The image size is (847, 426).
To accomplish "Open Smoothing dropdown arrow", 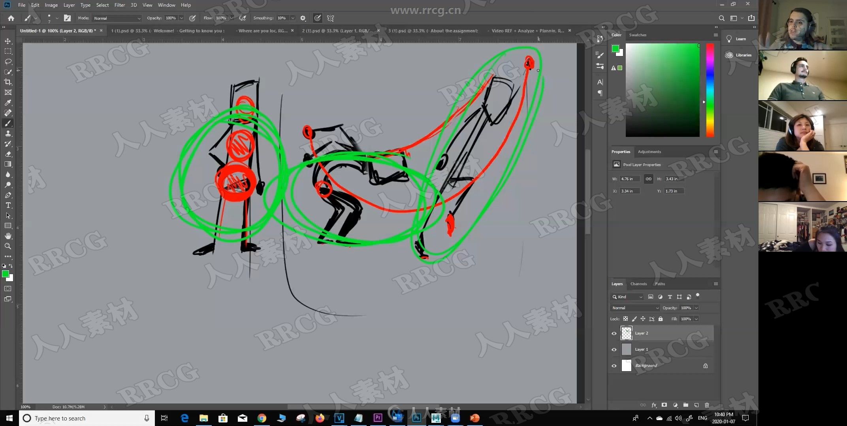I will 293,18.
